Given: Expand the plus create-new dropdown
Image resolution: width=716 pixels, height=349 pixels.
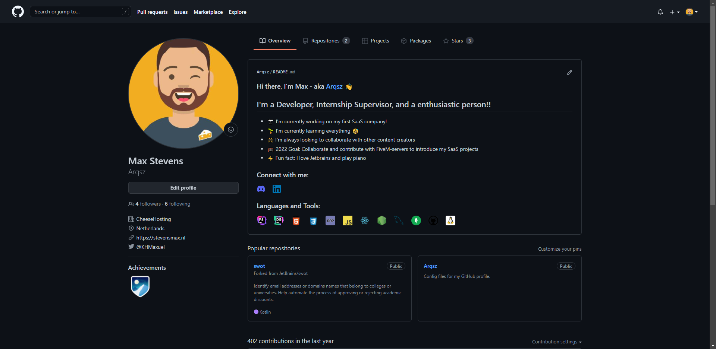Looking at the screenshot, I should pyautogui.click(x=675, y=12).
